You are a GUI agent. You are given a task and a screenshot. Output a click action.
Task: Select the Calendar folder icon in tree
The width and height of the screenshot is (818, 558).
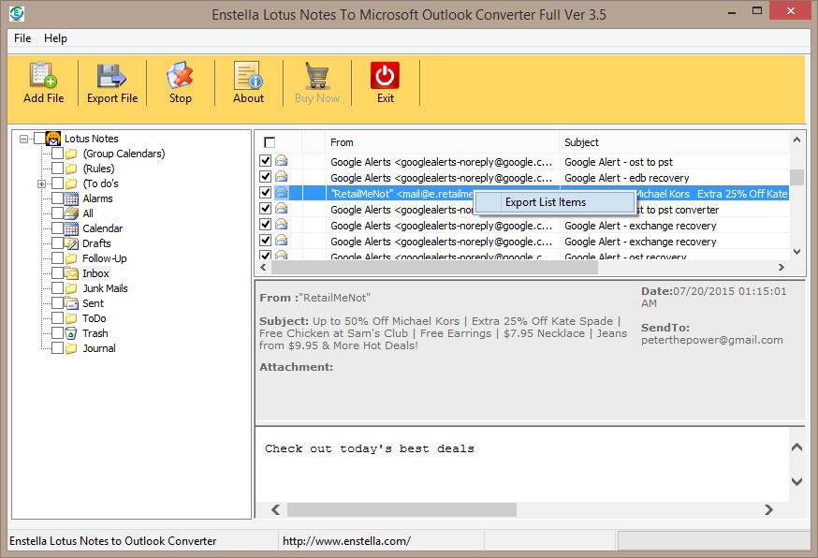click(71, 228)
